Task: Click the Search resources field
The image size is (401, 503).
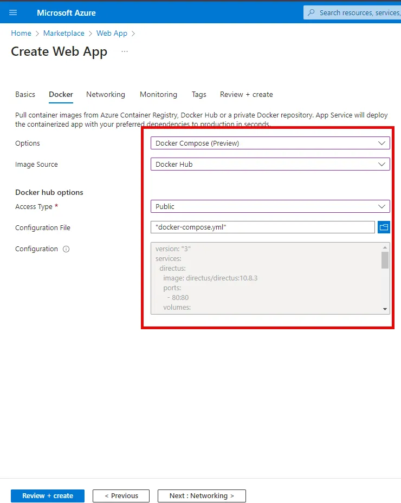Action: point(358,12)
